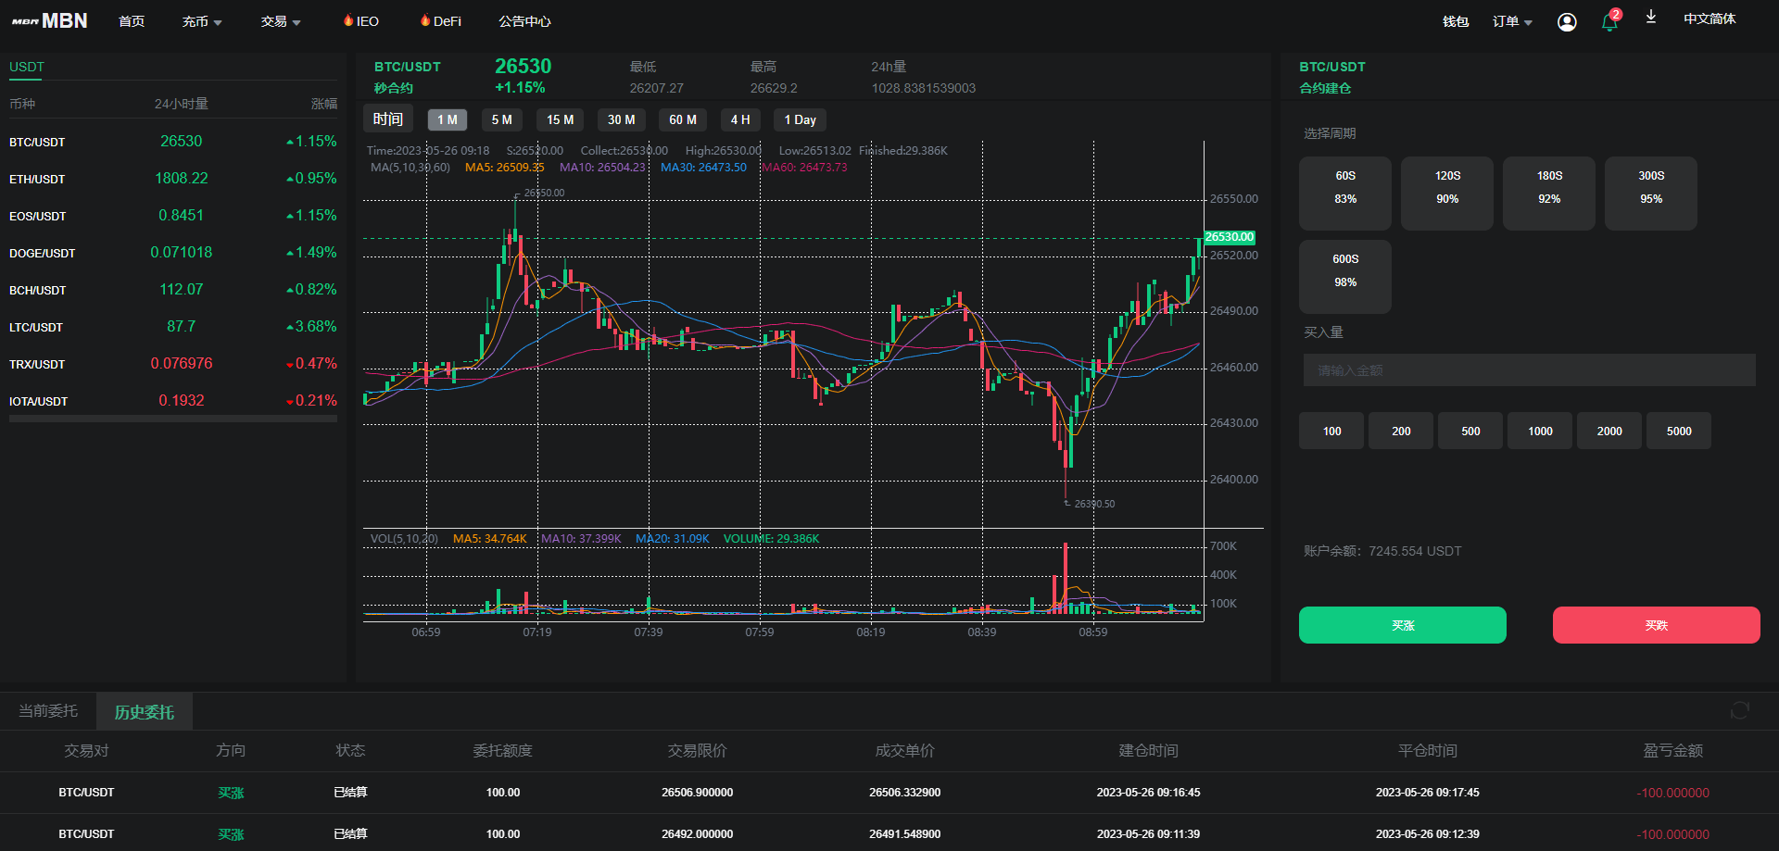This screenshot has width=1779, height=851.
Task: Enable the 600S 98% contract cycle
Action: point(1344,276)
